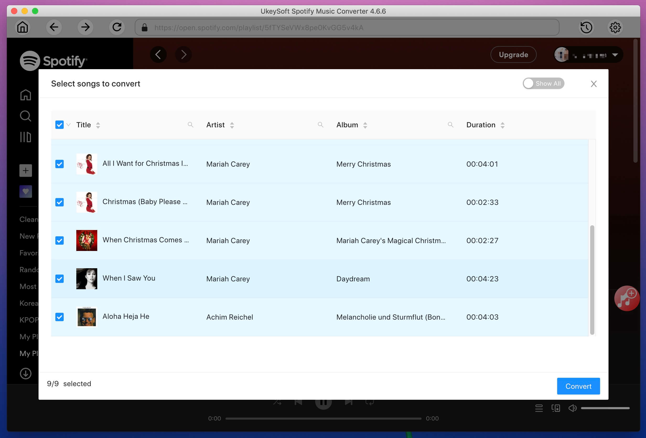This screenshot has height=438, width=646.
Task: Close the Select songs dialog
Action: pyautogui.click(x=594, y=84)
